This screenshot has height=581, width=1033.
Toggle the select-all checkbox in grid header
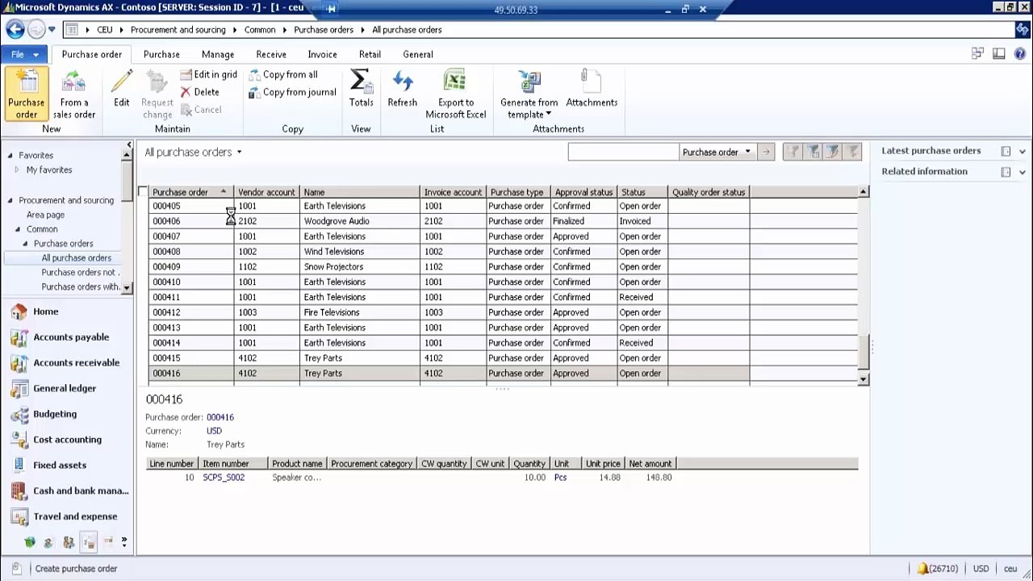[x=143, y=192]
